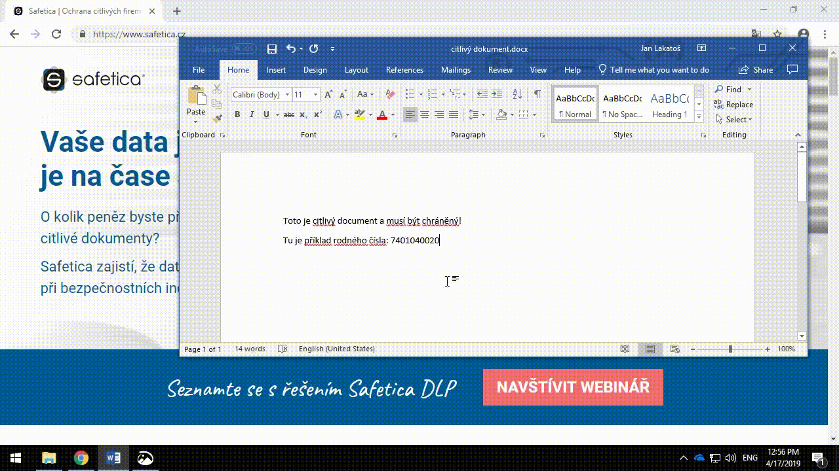Screen dimensions: 839x471
Task: Open the font name dropdown
Action: (x=287, y=95)
